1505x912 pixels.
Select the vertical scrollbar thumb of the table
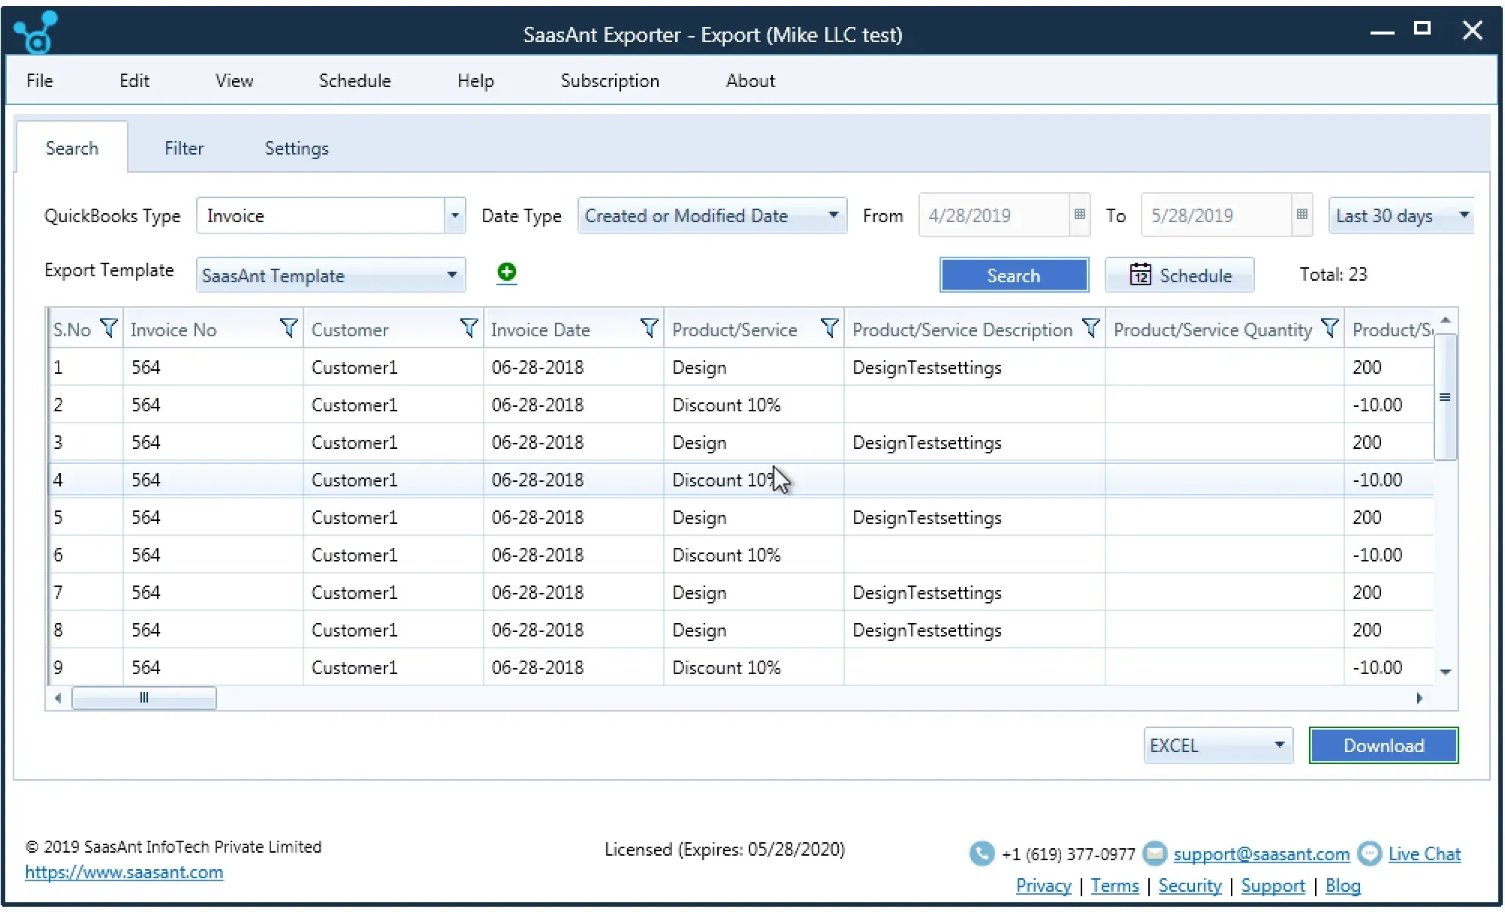pyautogui.click(x=1445, y=397)
